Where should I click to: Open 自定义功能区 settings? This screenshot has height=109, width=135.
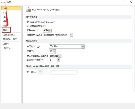point(9,35)
